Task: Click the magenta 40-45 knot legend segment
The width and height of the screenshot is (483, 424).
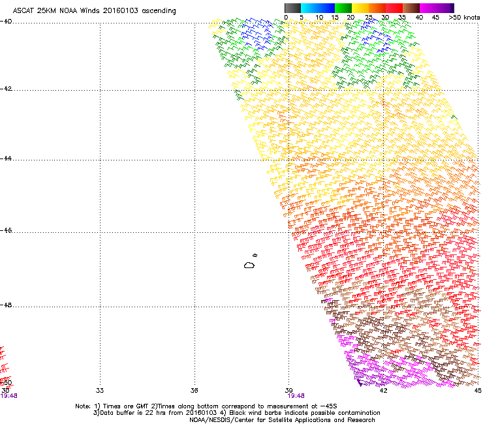Action: pyautogui.click(x=428, y=8)
